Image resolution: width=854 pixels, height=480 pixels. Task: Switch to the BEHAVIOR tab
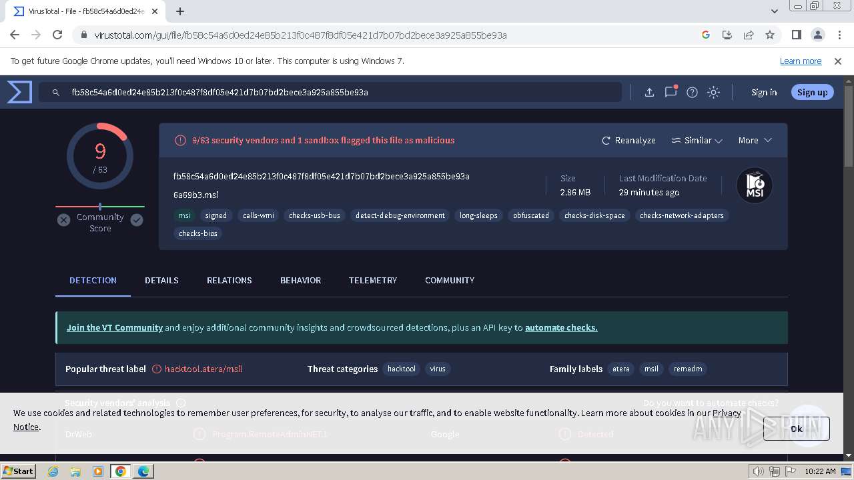click(300, 280)
